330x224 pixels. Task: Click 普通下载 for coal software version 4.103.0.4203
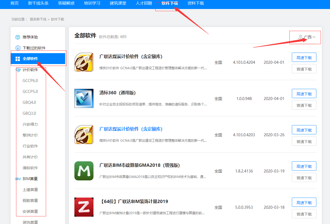(x=304, y=141)
